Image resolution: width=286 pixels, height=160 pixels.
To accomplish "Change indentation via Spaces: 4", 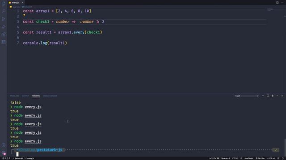I will (x=225, y=158).
